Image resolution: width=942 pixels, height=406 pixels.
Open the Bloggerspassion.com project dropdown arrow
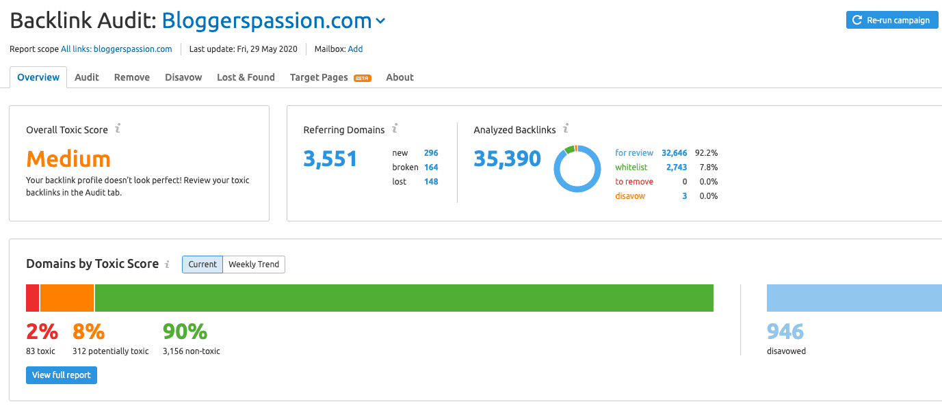380,21
